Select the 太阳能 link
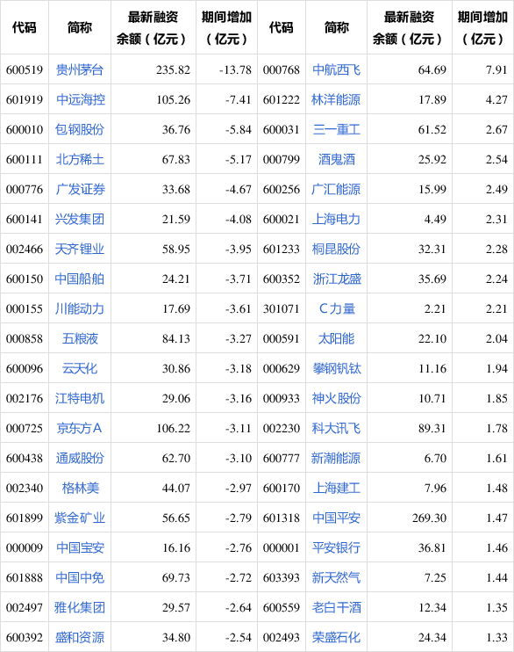The height and width of the screenshot is (652, 514). pos(336,338)
